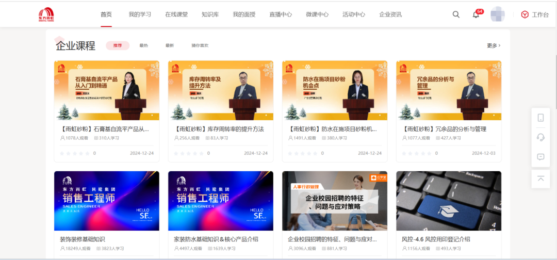Viewport: 557px width, 260px height.
Task: Click the mobile phone icon in side panel
Action: [x=540, y=118]
